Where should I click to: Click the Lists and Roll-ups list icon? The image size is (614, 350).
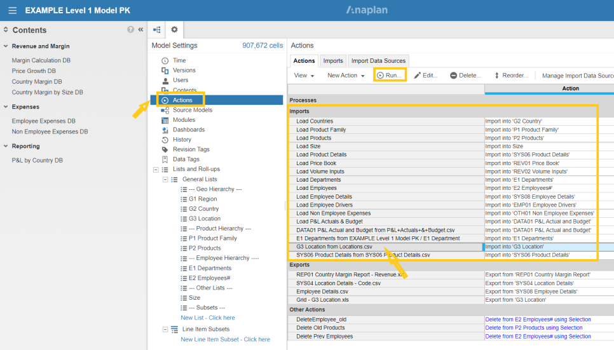165,170
